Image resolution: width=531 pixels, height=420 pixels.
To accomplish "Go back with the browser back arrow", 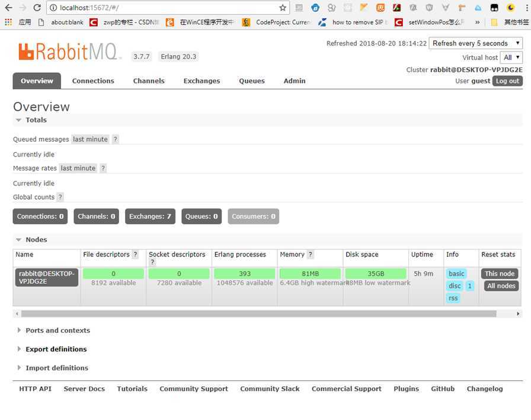I will click(x=8, y=8).
